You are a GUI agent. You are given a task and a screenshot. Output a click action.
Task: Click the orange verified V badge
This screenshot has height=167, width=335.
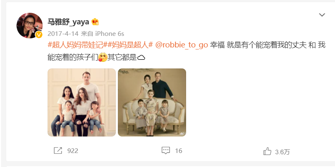[x=39, y=35]
